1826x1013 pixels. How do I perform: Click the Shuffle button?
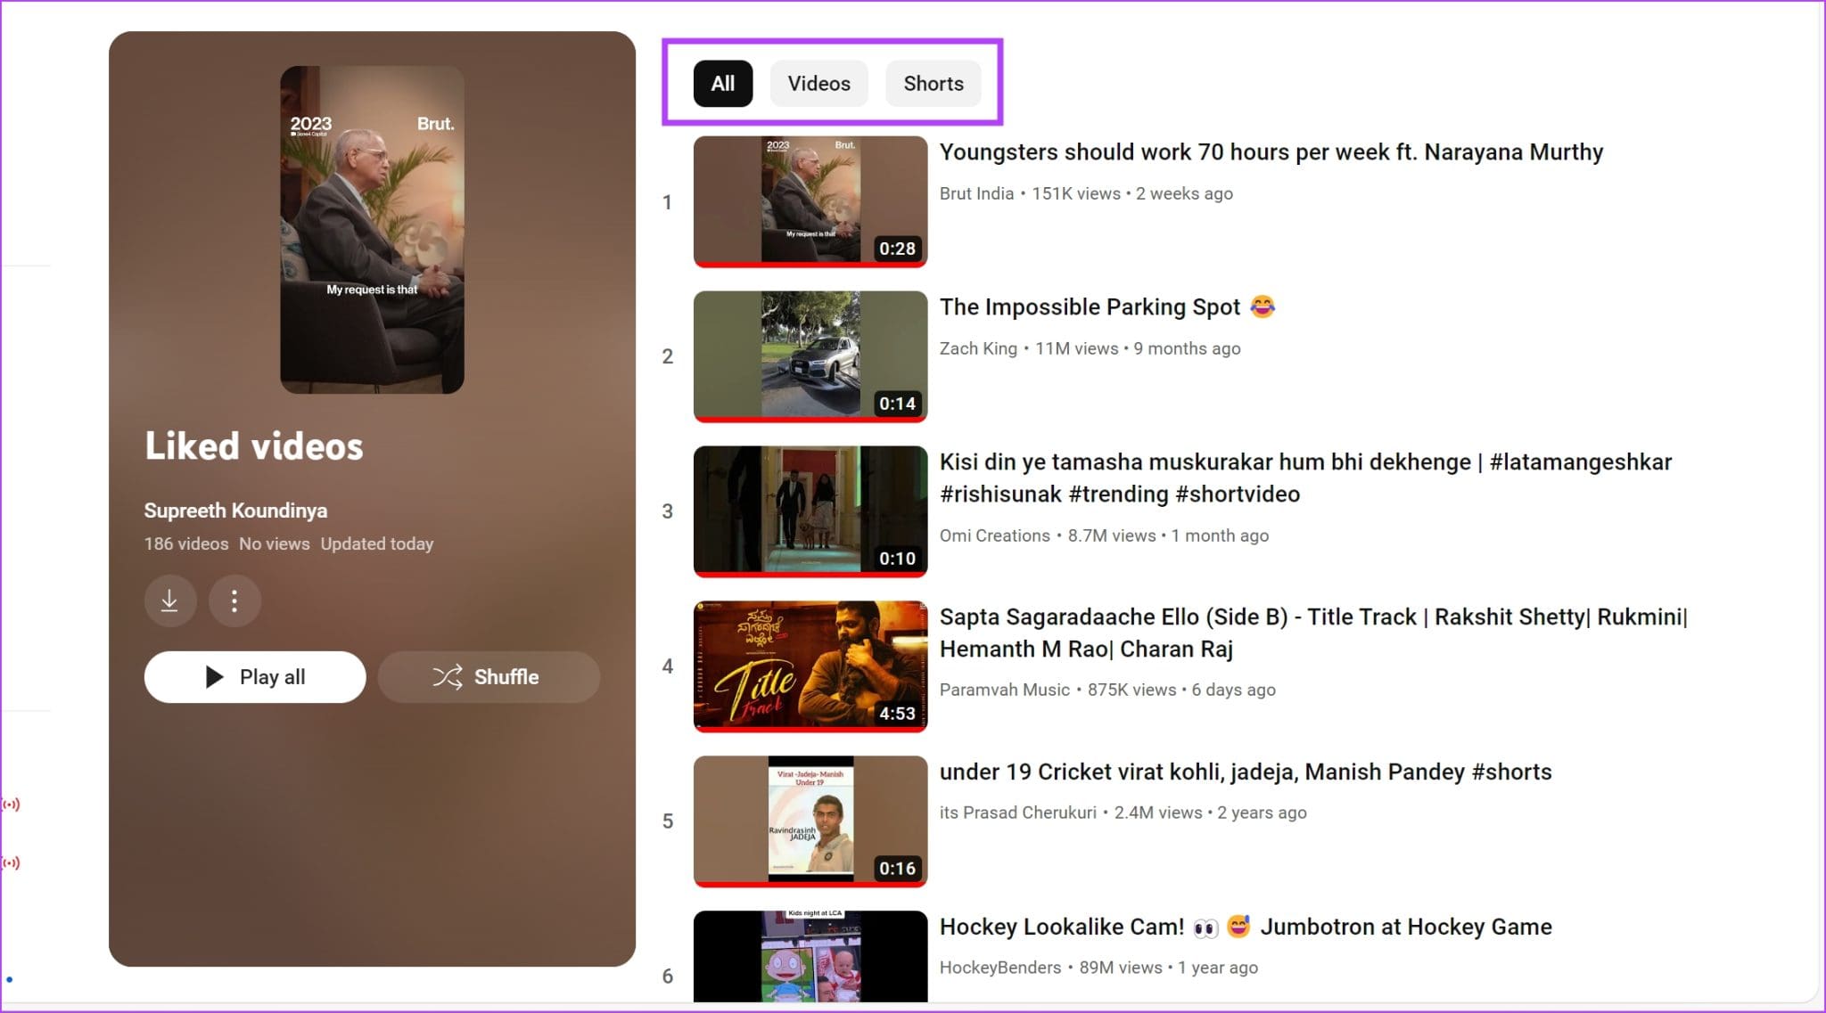coord(489,677)
